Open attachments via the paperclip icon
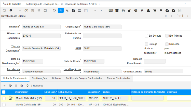The image size is (191, 108). pyautogui.click(x=67, y=10)
